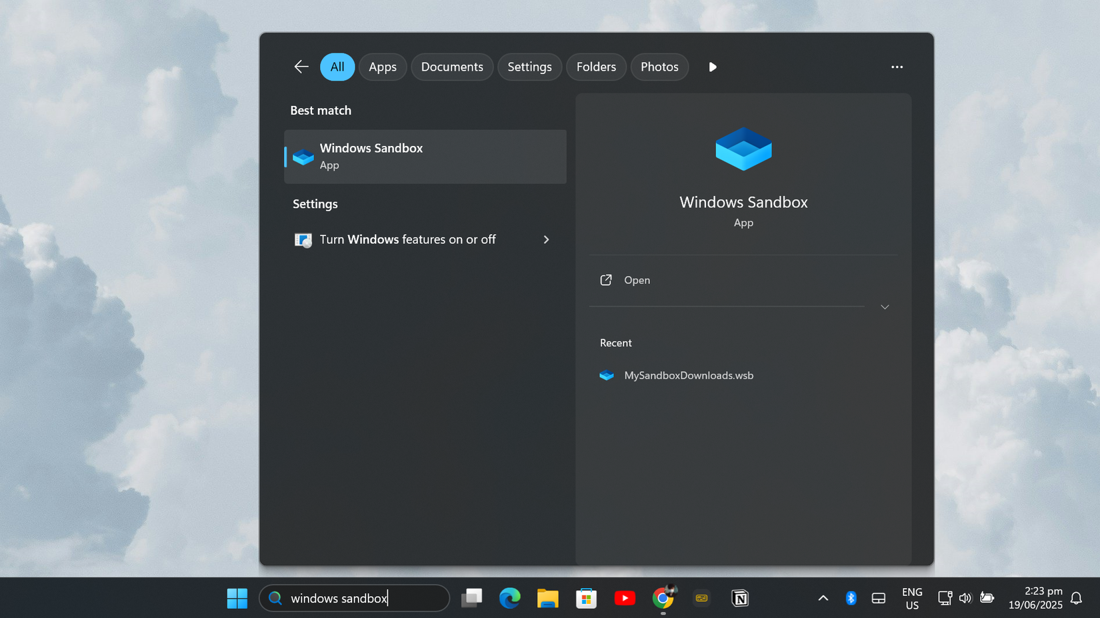
Task: Check the battery status indicator
Action: tap(987, 598)
